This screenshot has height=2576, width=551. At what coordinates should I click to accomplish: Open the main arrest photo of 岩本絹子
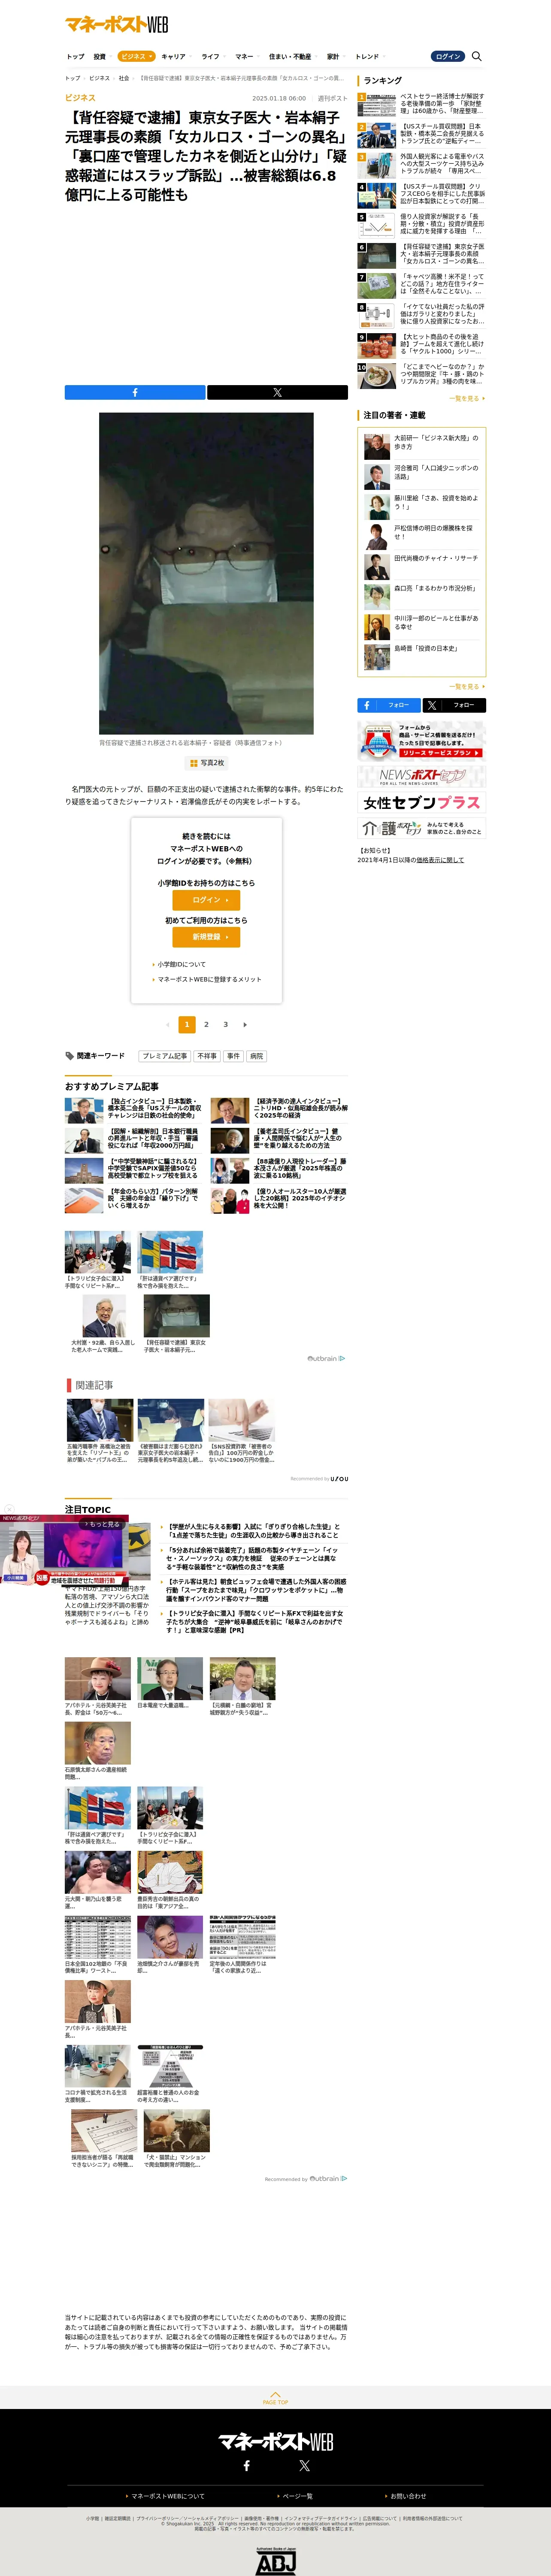pyautogui.click(x=206, y=573)
